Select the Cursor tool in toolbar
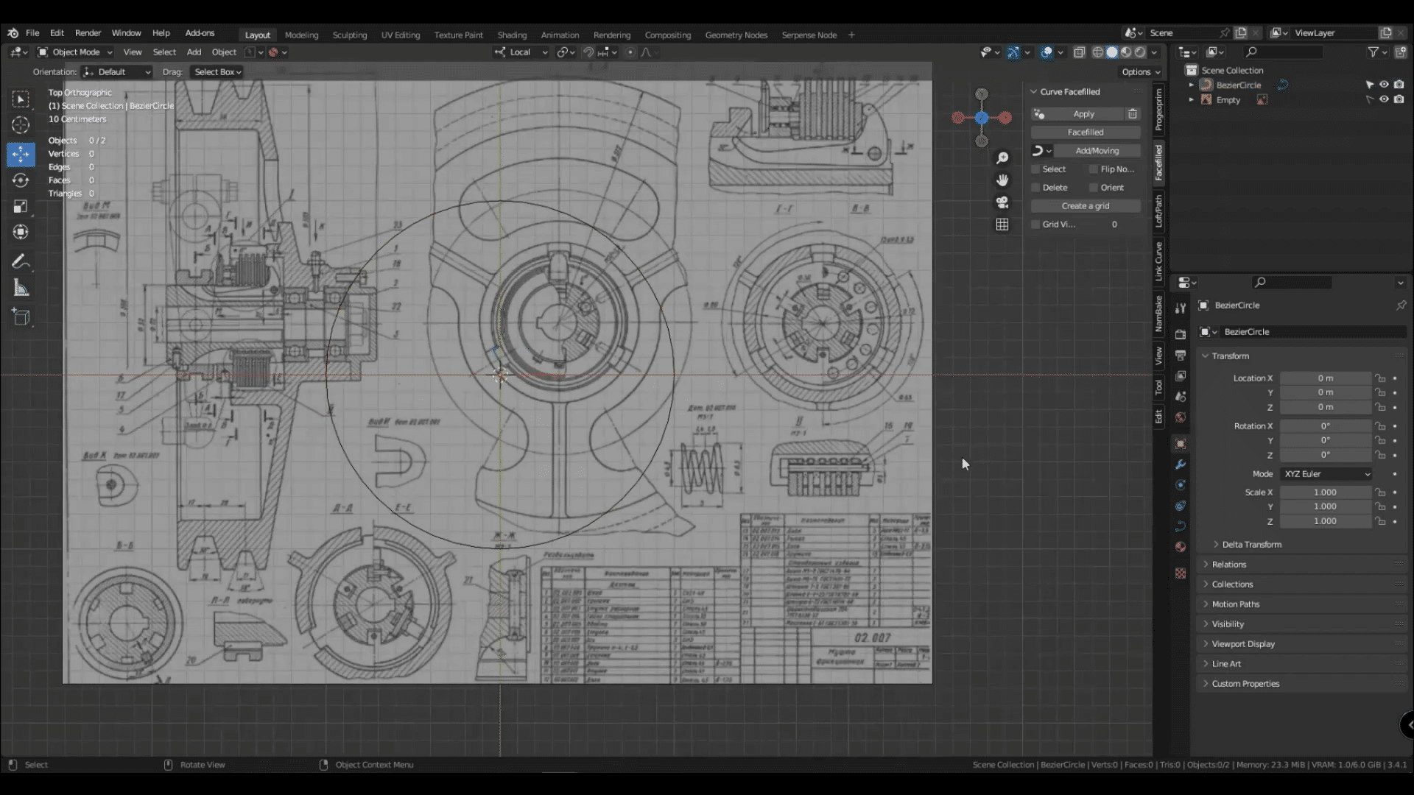This screenshot has width=1414, height=795. coord(21,125)
